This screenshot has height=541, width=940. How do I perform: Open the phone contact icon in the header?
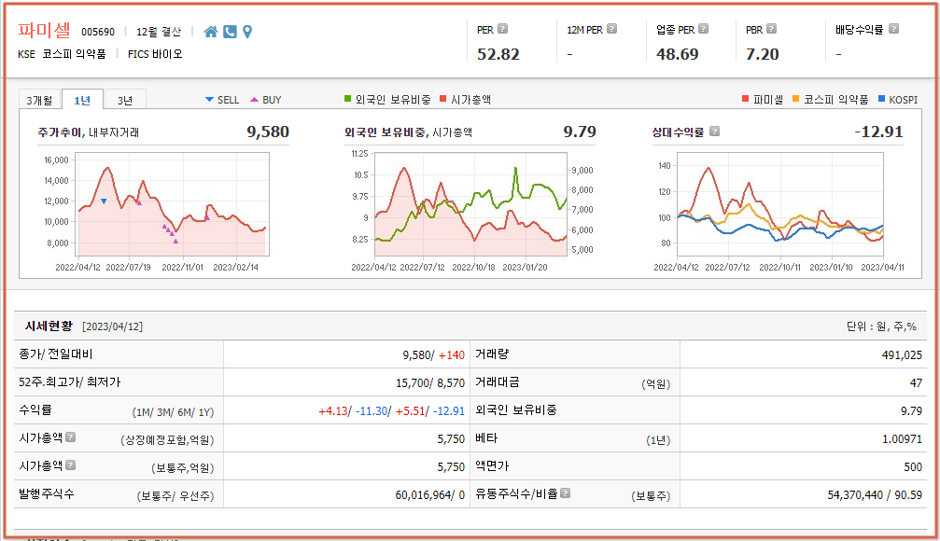click(x=229, y=30)
